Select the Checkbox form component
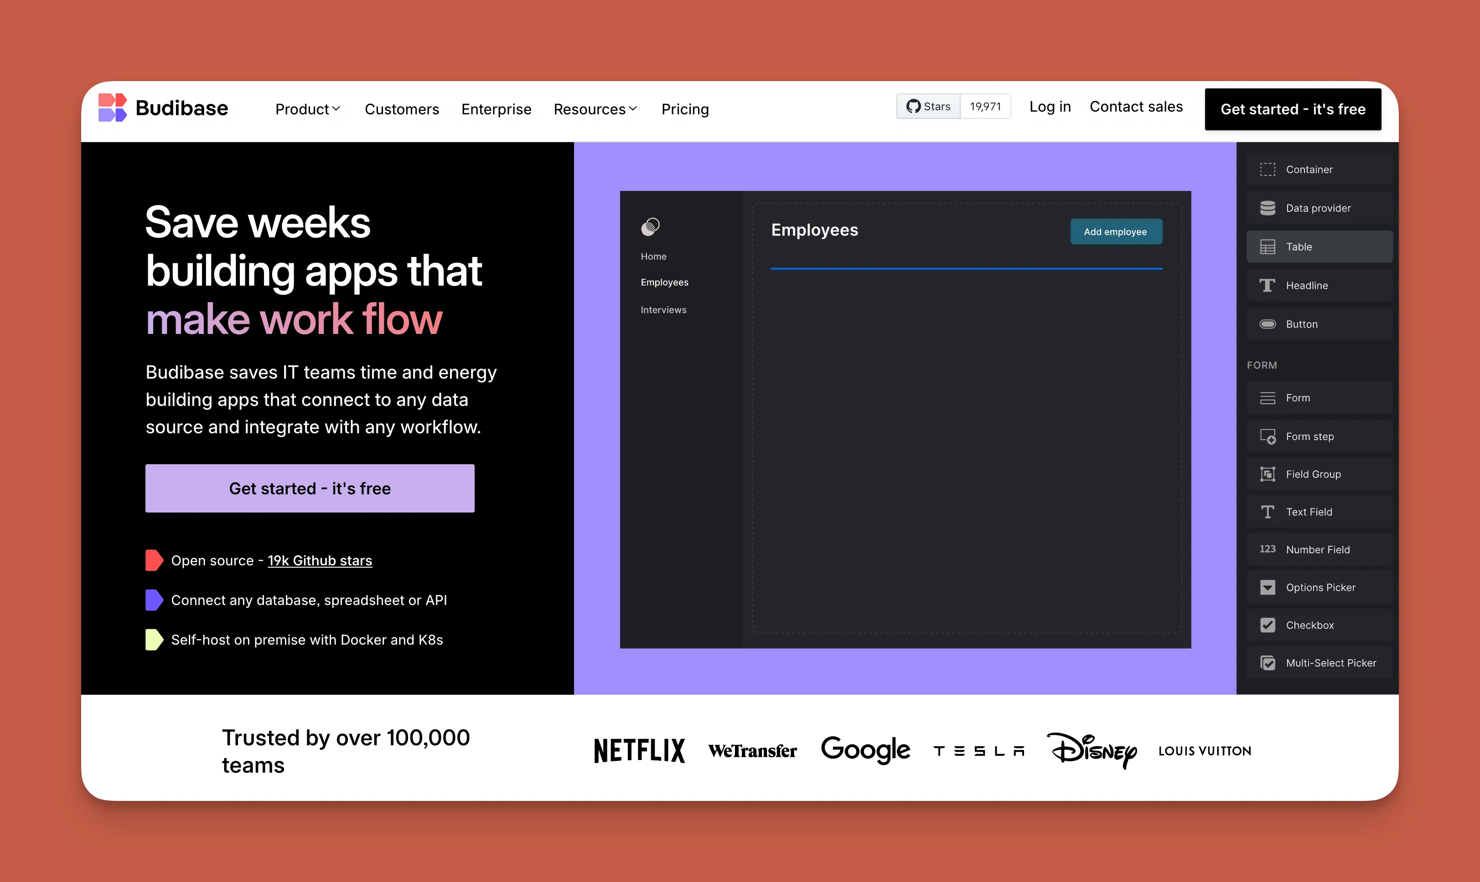This screenshot has width=1480, height=882. click(1320, 625)
